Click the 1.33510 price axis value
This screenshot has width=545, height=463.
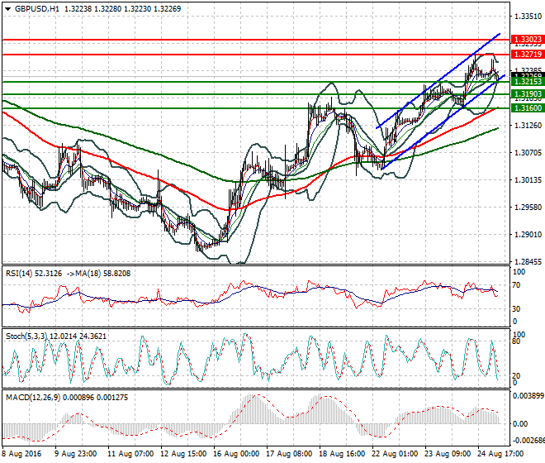click(528, 17)
